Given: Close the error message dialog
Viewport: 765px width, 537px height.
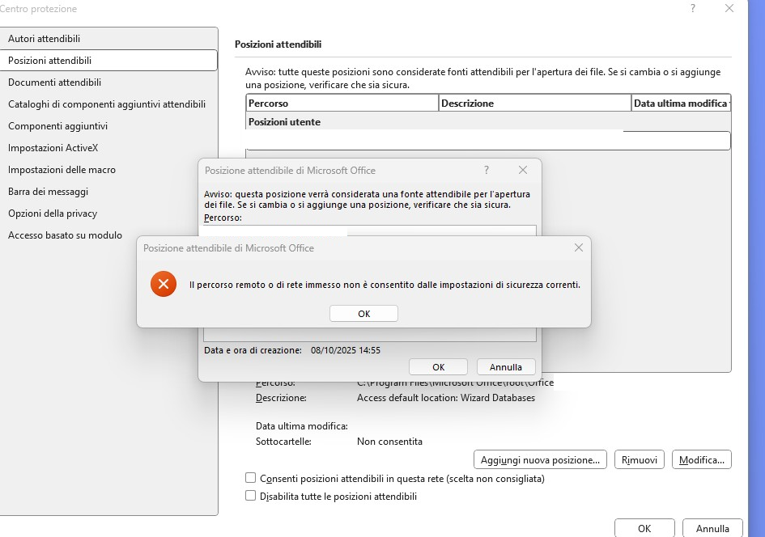Looking at the screenshot, I should pyautogui.click(x=579, y=247).
